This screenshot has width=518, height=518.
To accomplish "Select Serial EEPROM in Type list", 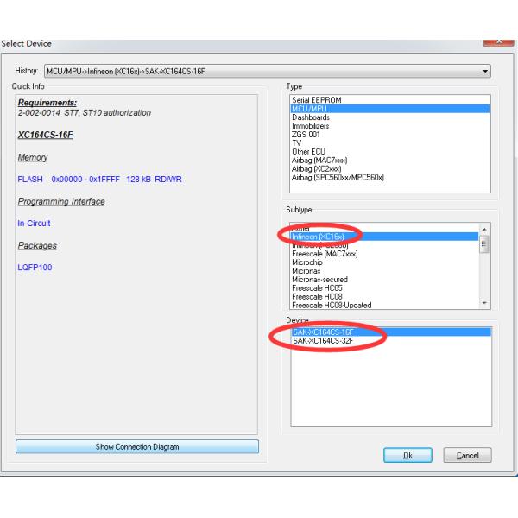I will (x=317, y=100).
